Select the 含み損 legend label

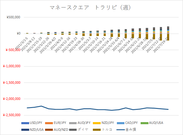click(x=131, y=130)
